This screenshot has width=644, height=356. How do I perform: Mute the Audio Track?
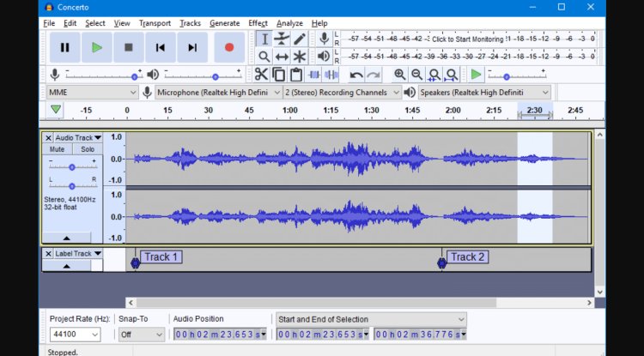[x=57, y=149]
